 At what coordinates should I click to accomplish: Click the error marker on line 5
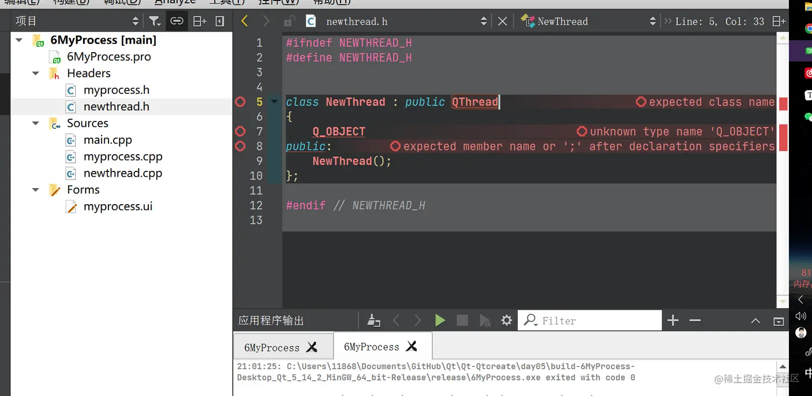[x=240, y=102]
